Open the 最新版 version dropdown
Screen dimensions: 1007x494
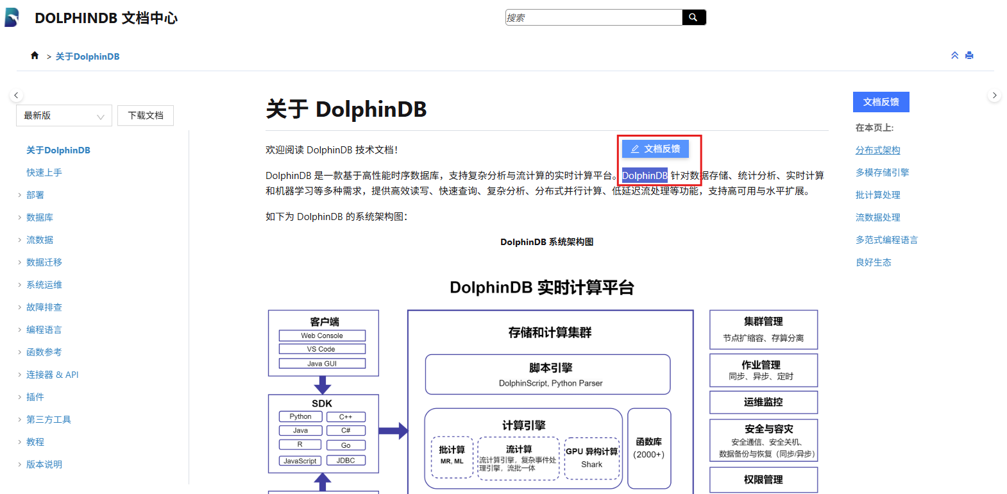[64, 115]
